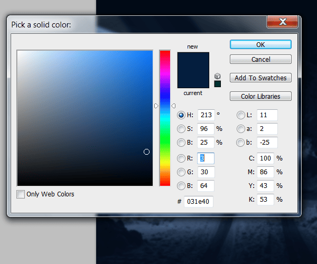317x264 pixels.
Task: Click inside the color saturation-brightness field
Action: [x=85, y=117]
